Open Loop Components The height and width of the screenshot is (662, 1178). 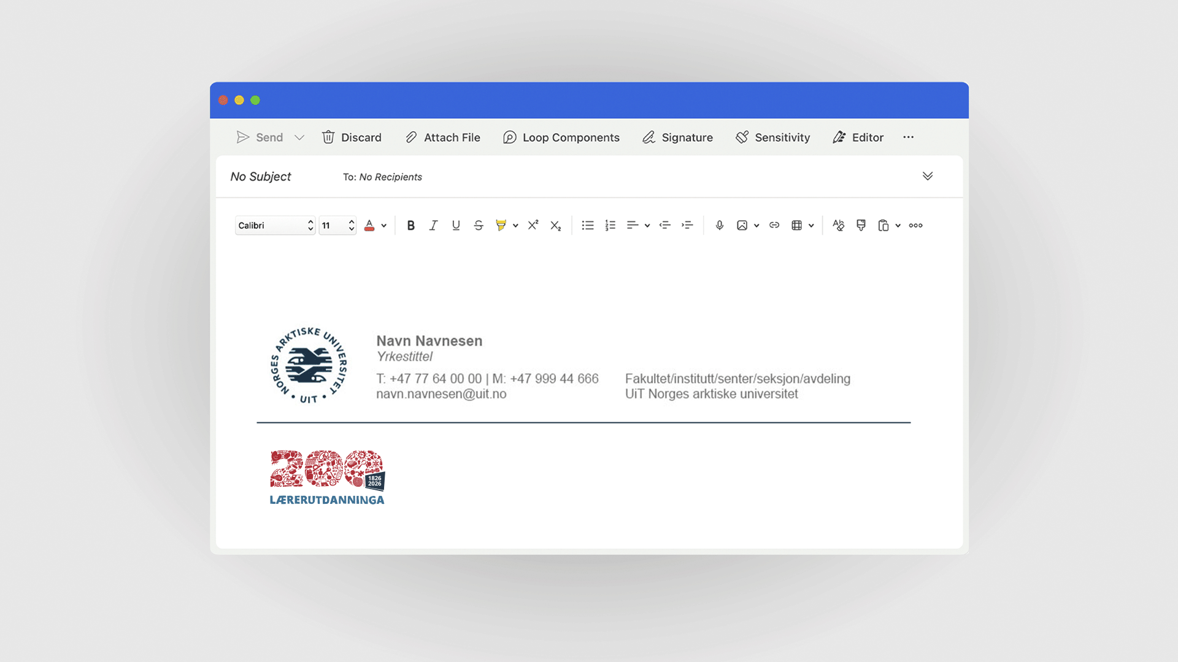561,137
